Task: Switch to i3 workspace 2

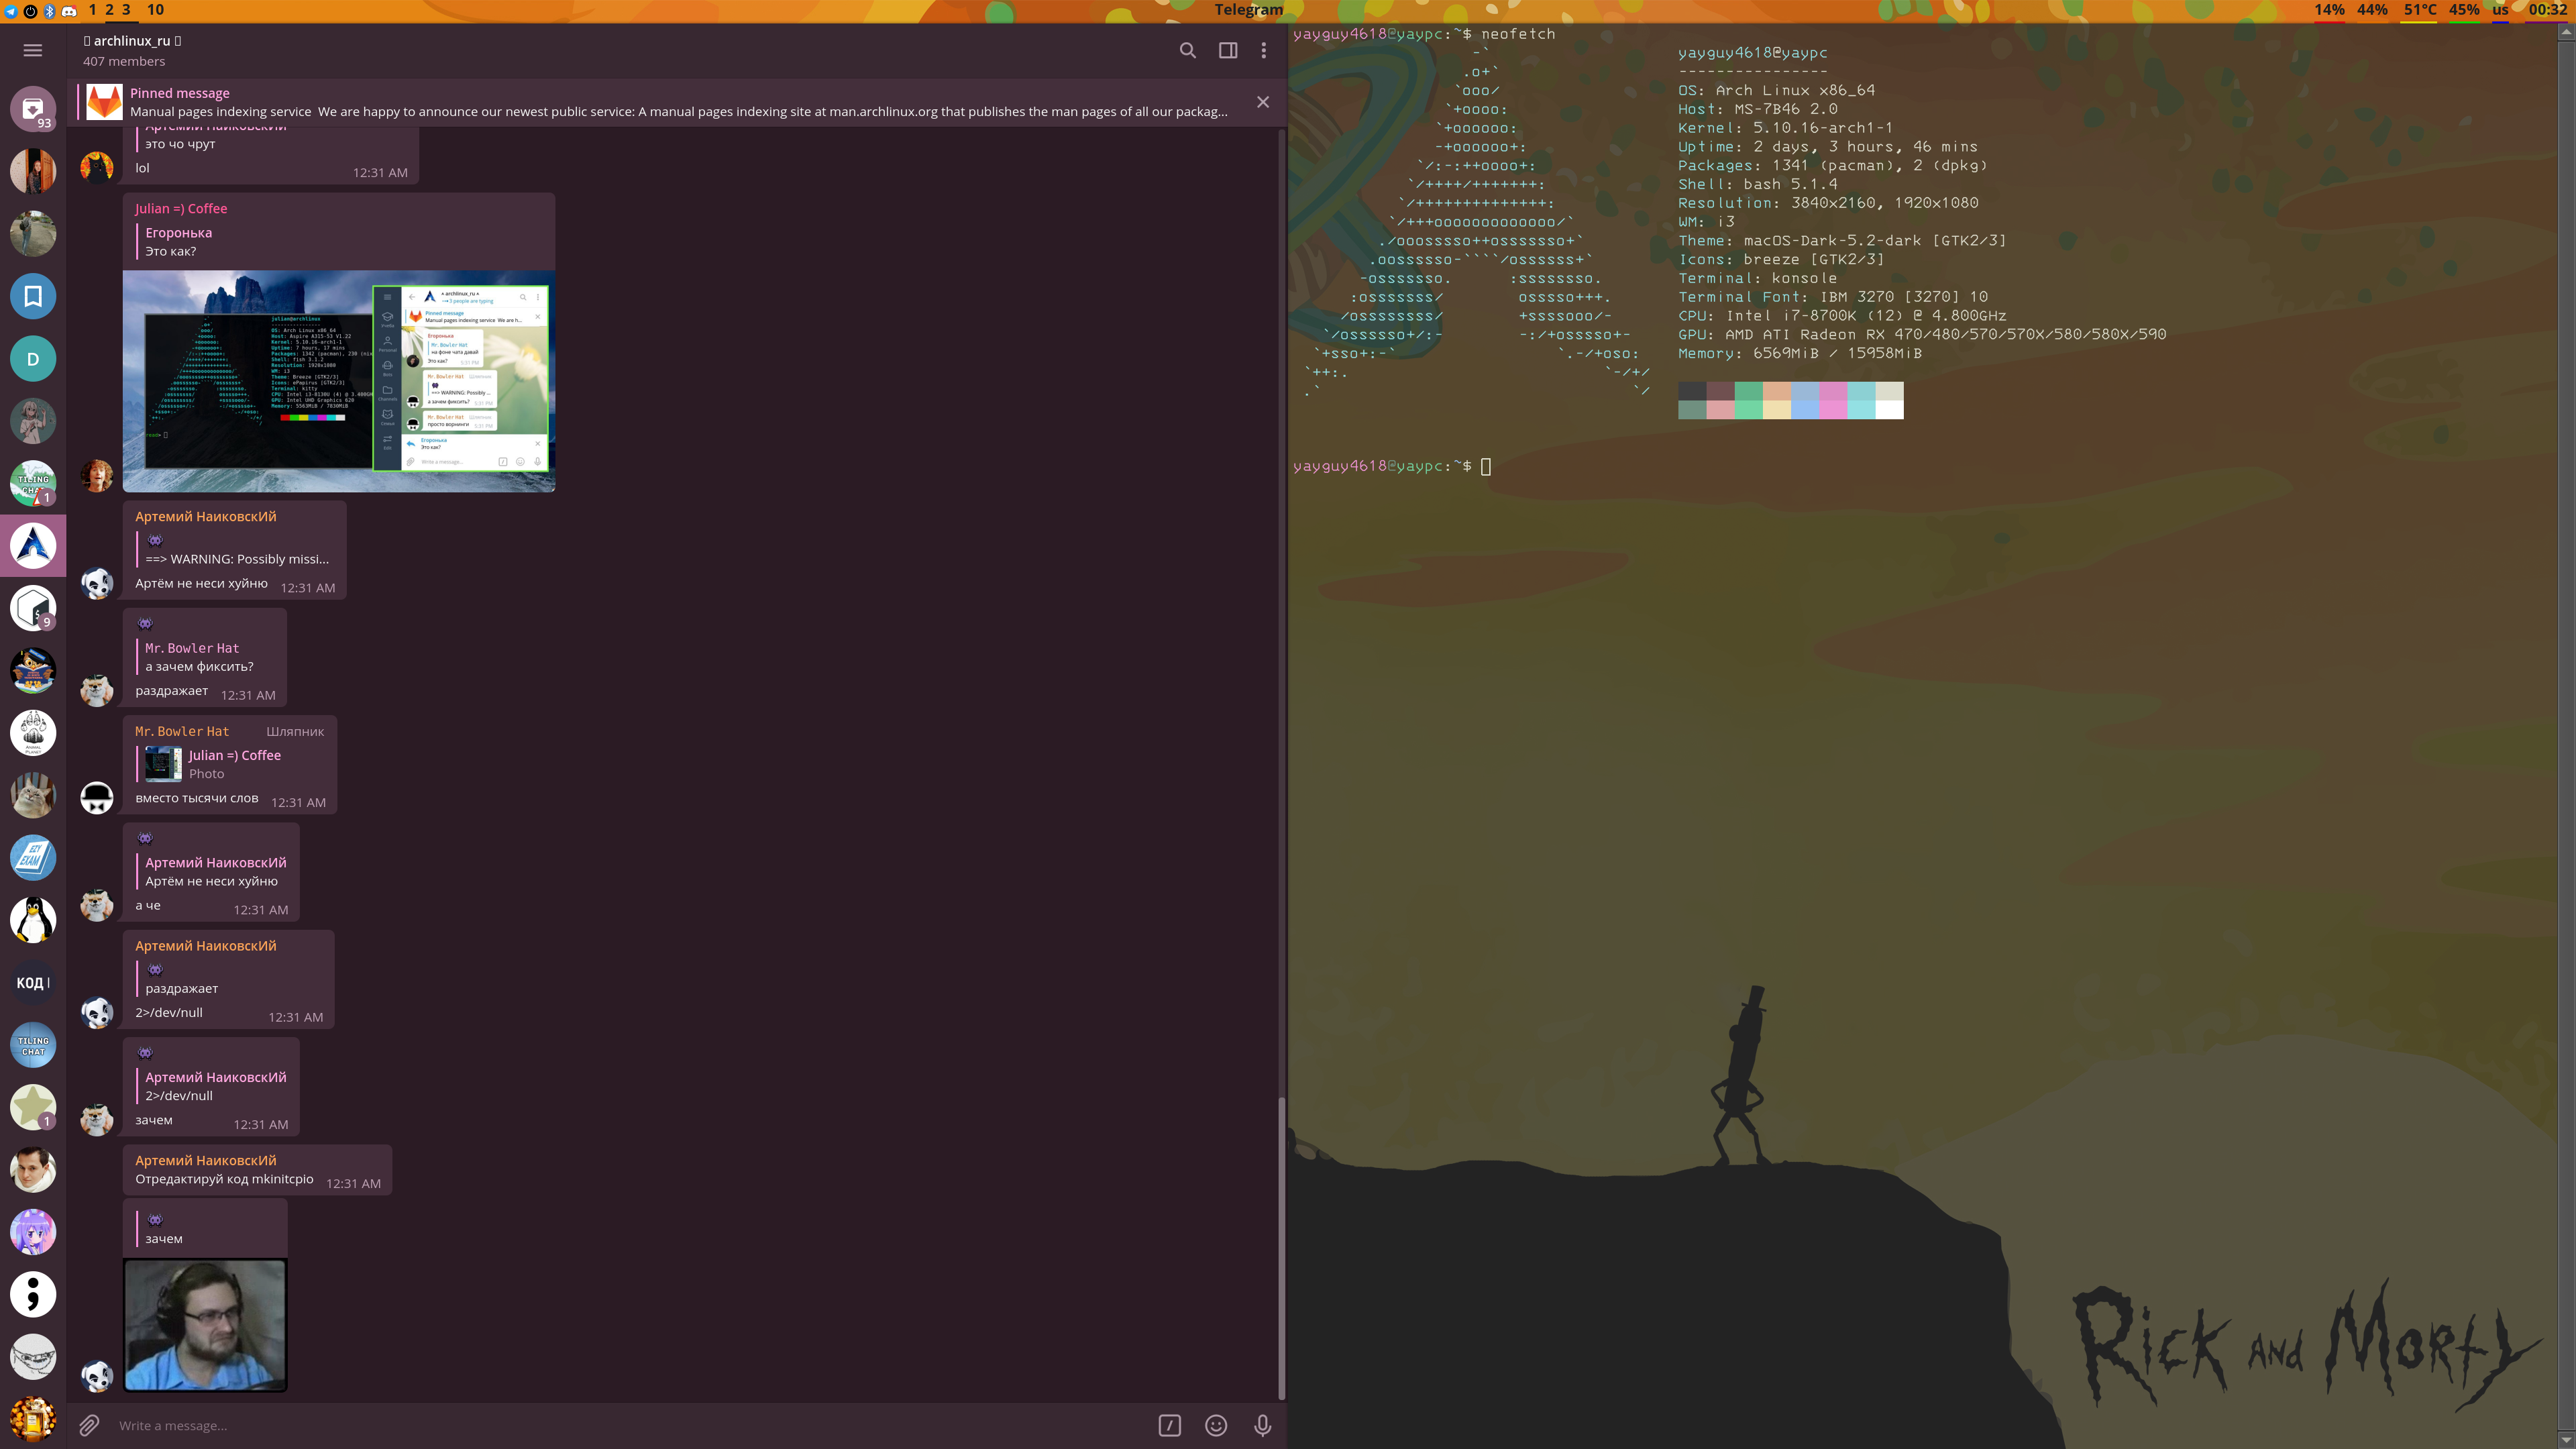Action: click(x=109, y=10)
